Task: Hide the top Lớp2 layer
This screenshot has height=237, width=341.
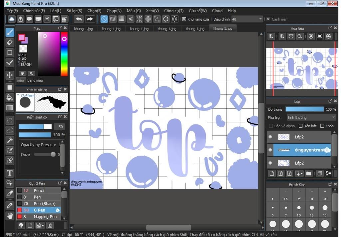Action: [x=270, y=137]
